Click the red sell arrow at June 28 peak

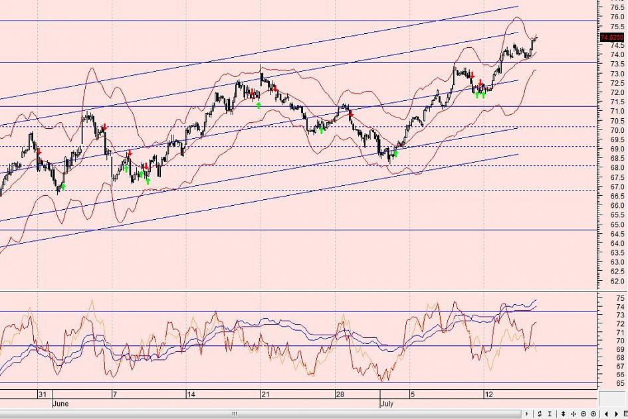[350, 114]
